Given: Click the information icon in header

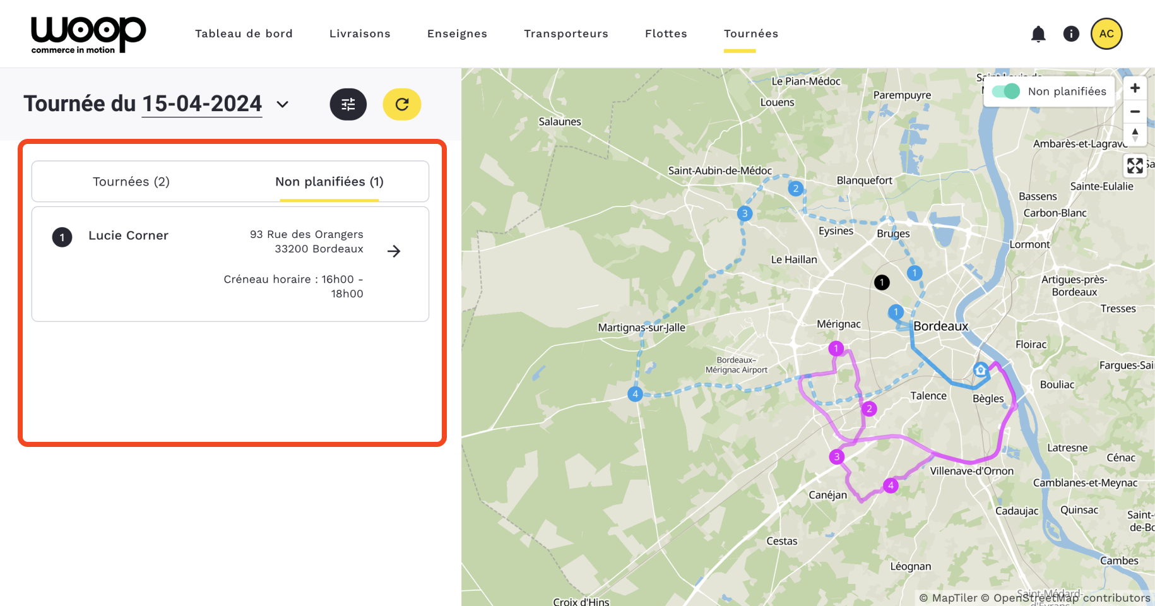Looking at the screenshot, I should [1071, 34].
